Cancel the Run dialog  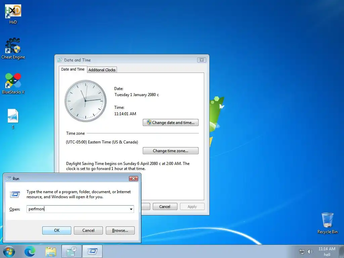point(88,230)
